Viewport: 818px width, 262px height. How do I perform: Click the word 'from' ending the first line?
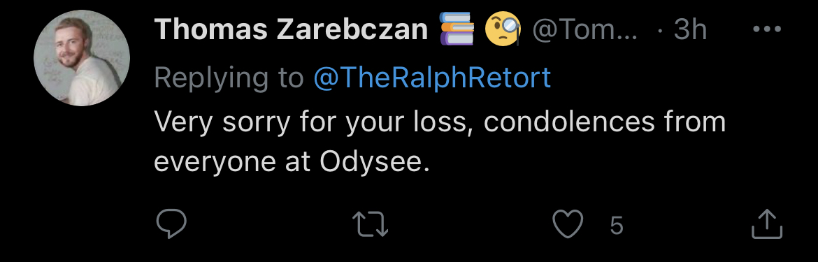695,122
